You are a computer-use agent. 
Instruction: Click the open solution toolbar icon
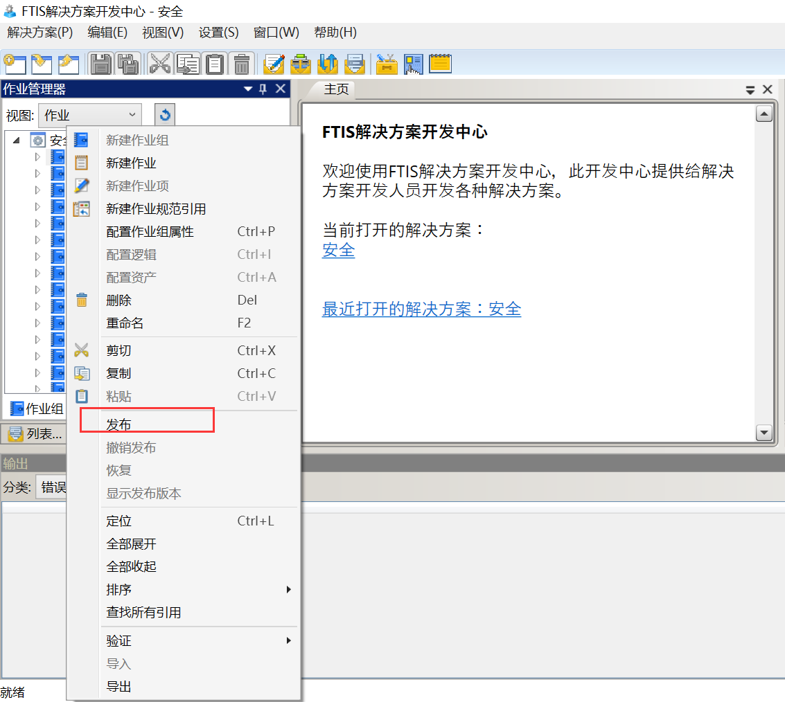coord(42,64)
